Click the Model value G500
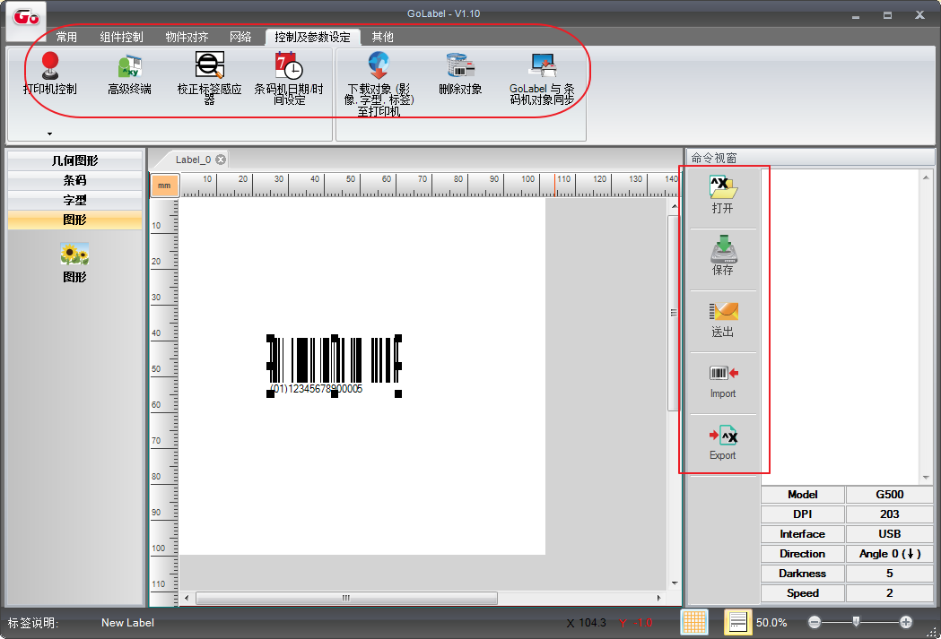Viewport: 941px width, 639px height. click(x=889, y=495)
